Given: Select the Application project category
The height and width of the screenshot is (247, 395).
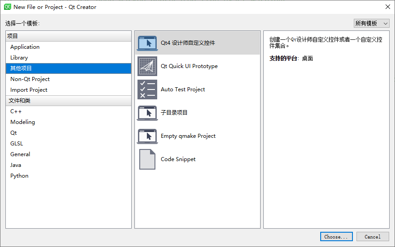Looking at the screenshot, I should coord(69,47).
